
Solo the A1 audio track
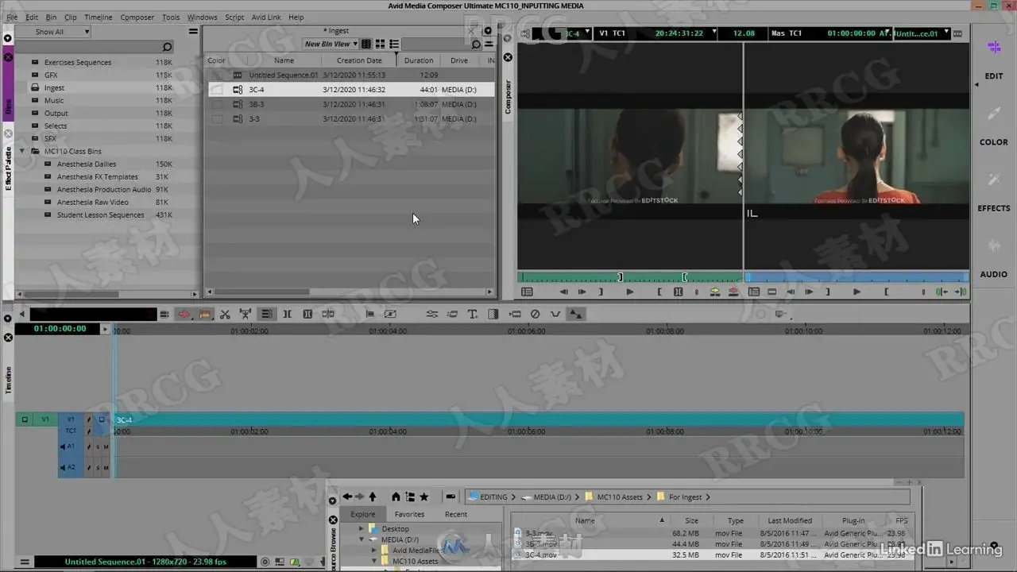(98, 446)
